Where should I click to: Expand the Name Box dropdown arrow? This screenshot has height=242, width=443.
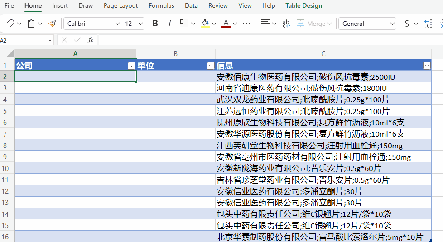point(50,40)
